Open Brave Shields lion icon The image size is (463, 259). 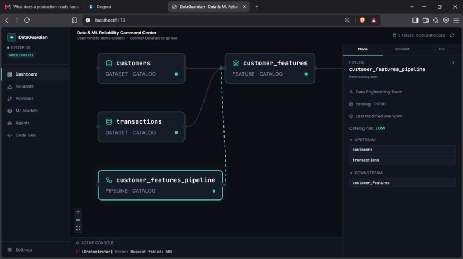coord(362,20)
